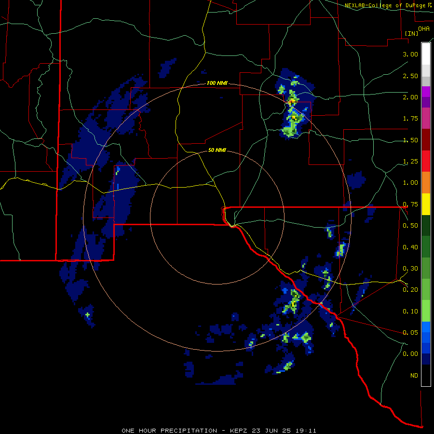The height and width of the screenshot is (434, 434).
Task: Click the '1.50' legend value
Action: [x=410, y=140]
